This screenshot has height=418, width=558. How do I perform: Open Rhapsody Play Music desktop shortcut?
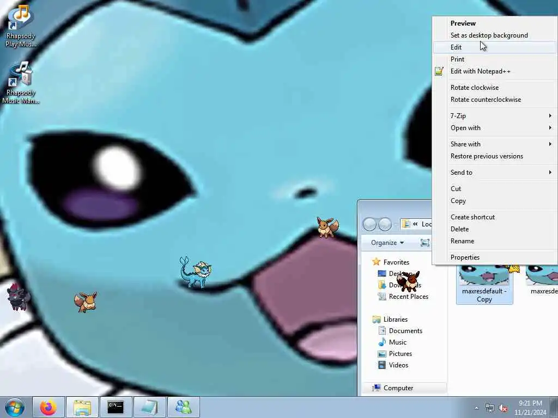point(21,26)
